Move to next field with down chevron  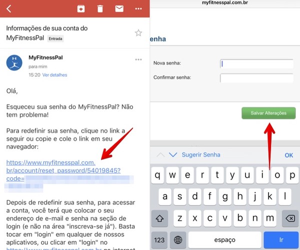click(173, 155)
